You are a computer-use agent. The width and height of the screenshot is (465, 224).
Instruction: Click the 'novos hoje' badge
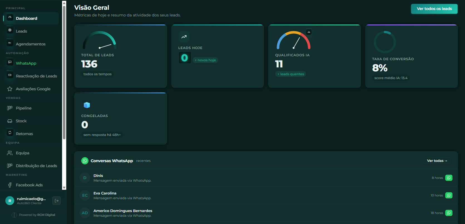[205, 60]
